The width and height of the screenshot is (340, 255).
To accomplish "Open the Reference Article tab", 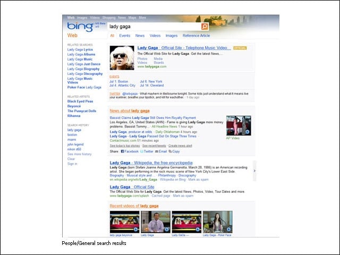I will tap(196, 36).
